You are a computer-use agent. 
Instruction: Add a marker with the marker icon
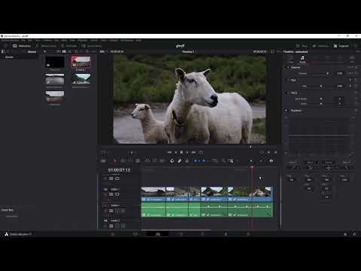[204, 160]
